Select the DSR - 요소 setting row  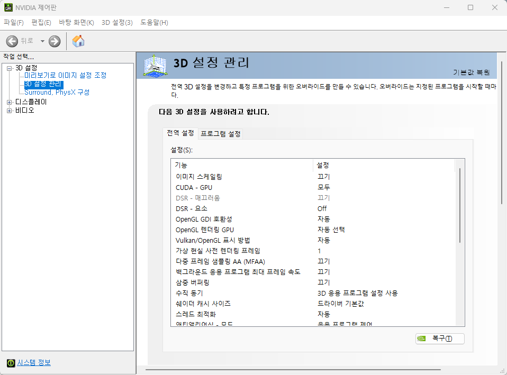(x=313, y=208)
